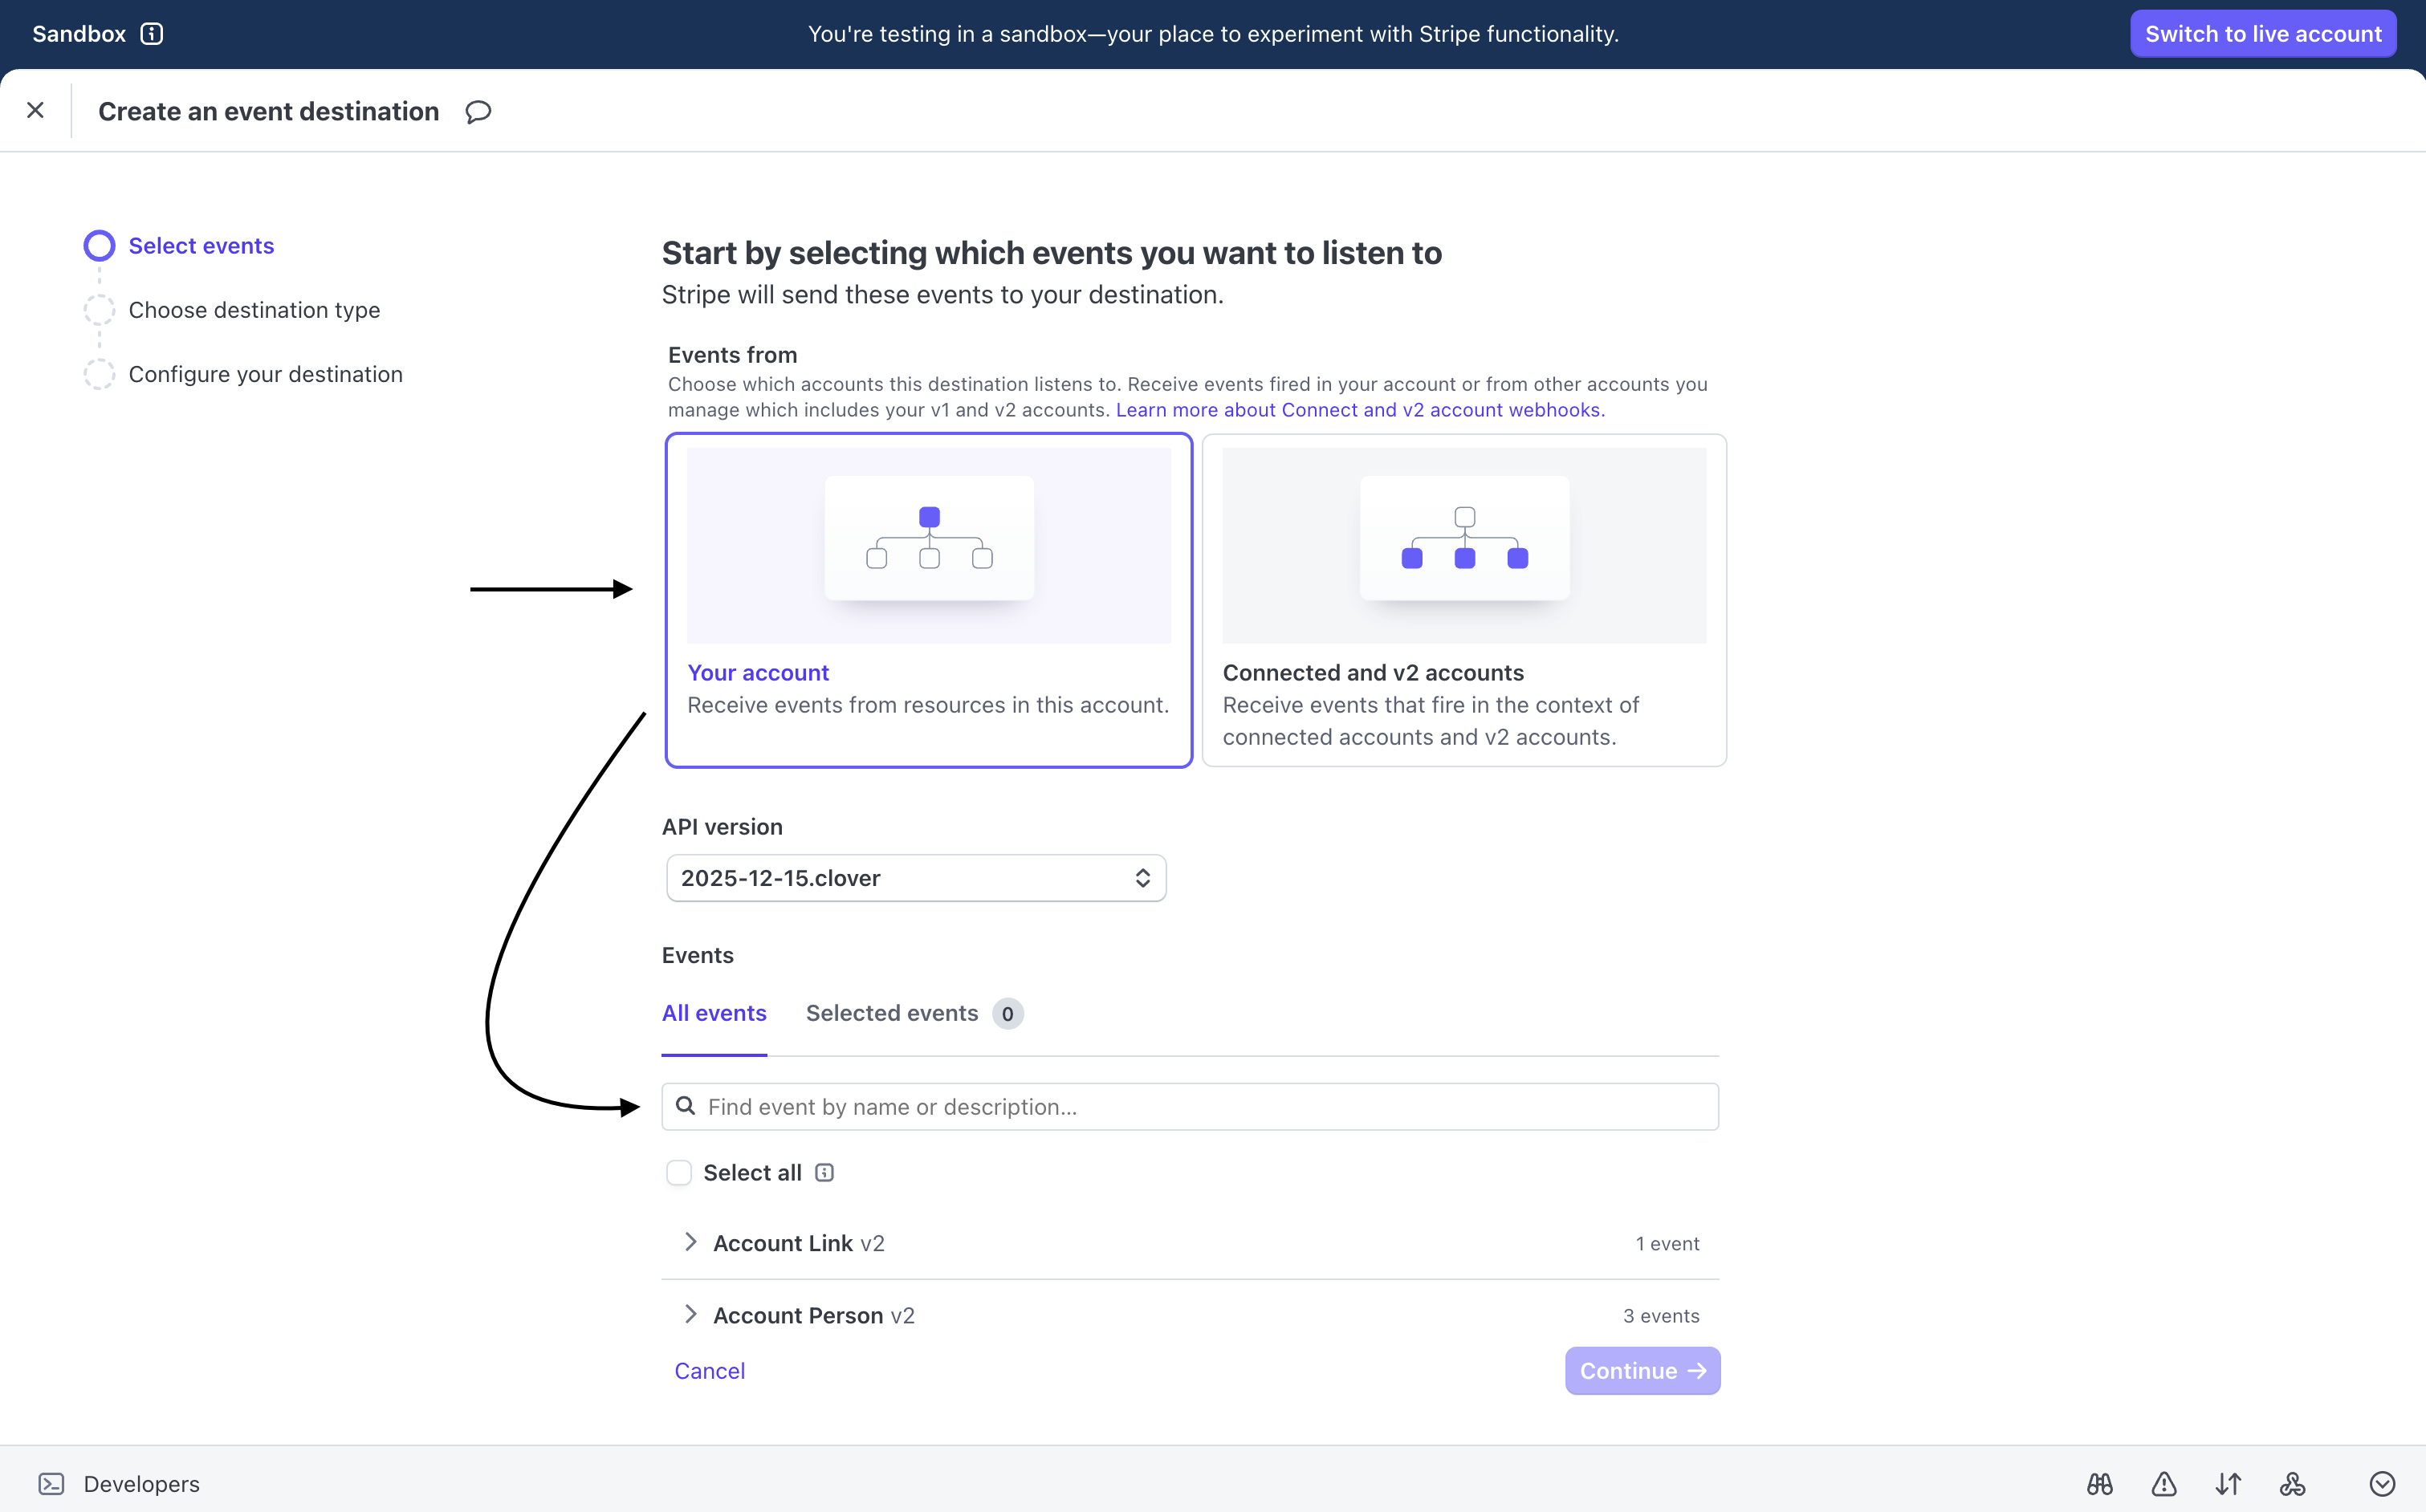Click inside the event search input field

click(1100, 1106)
